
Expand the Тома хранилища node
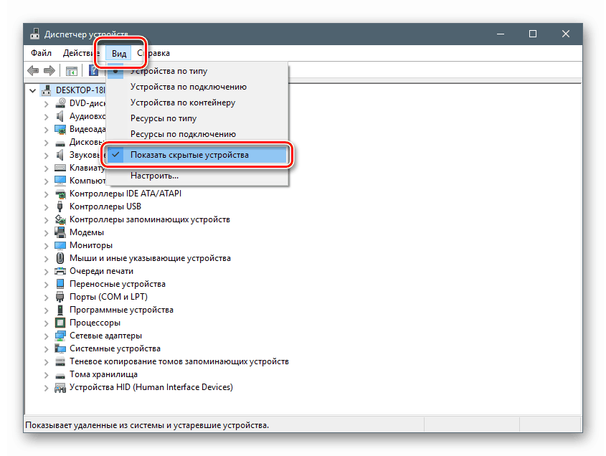coord(47,375)
